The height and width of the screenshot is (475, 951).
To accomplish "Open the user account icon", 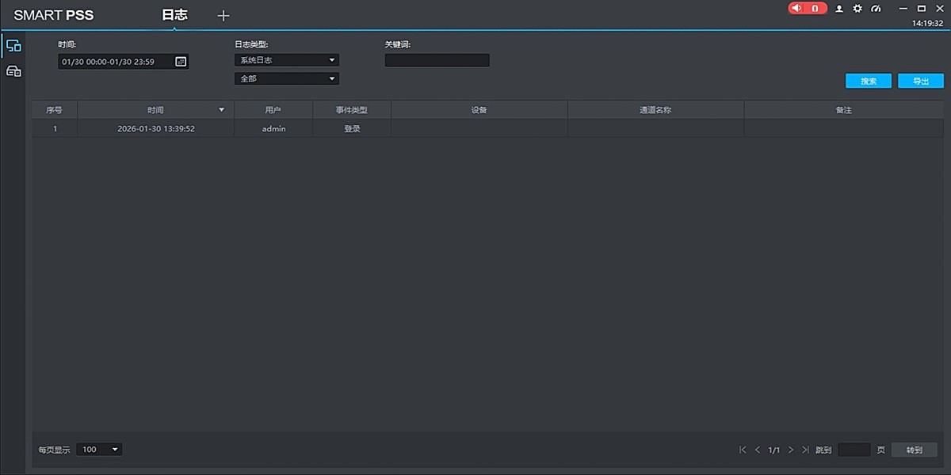I will pyautogui.click(x=839, y=8).
